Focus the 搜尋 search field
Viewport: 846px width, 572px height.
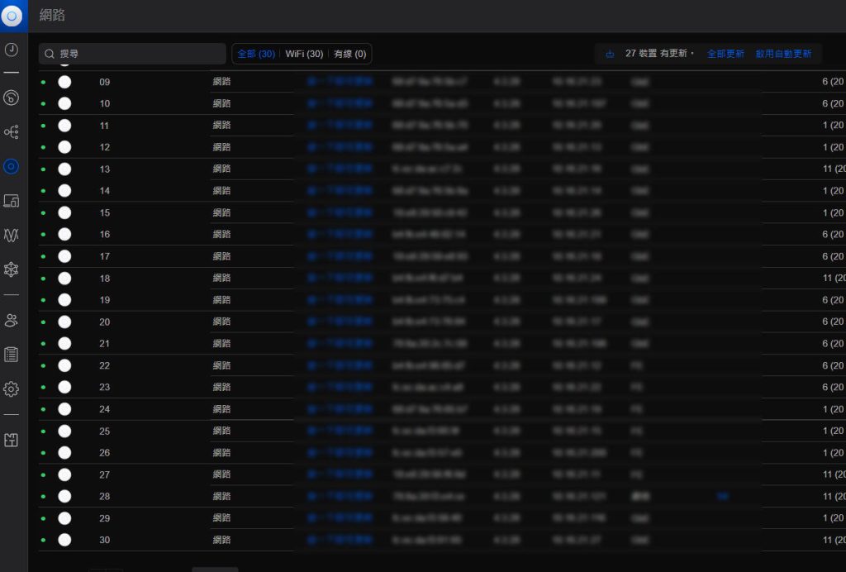(x=132, y=54)
